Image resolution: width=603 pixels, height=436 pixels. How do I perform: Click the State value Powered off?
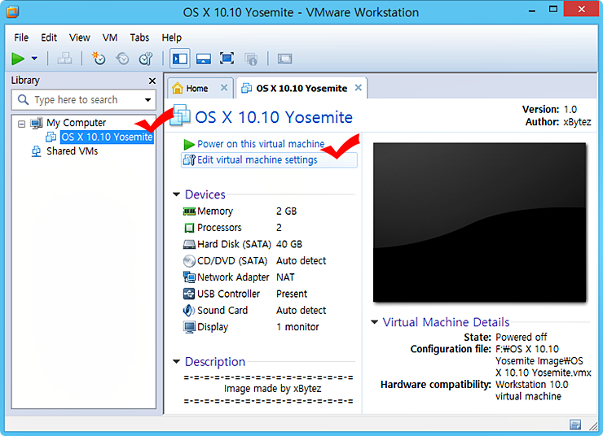coord(521,338)
